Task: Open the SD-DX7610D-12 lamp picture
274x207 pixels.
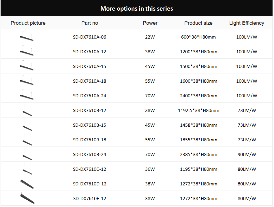Action: click(27, 183)
